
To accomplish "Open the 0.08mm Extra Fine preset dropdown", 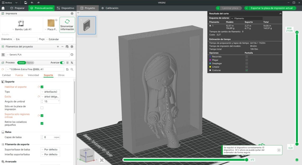I will (x=35, y=69).
